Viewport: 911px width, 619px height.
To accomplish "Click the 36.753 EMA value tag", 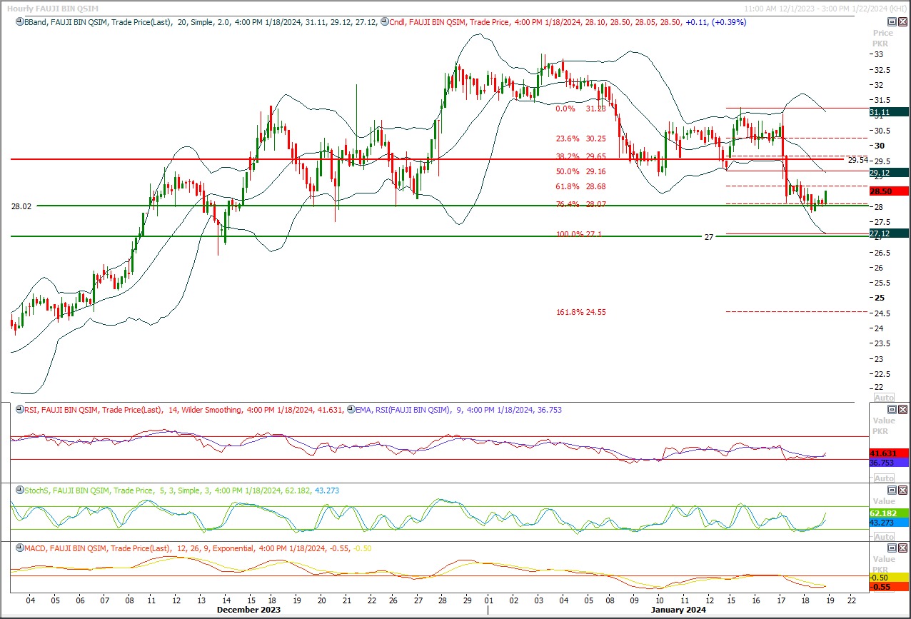I will pos(889,463).
